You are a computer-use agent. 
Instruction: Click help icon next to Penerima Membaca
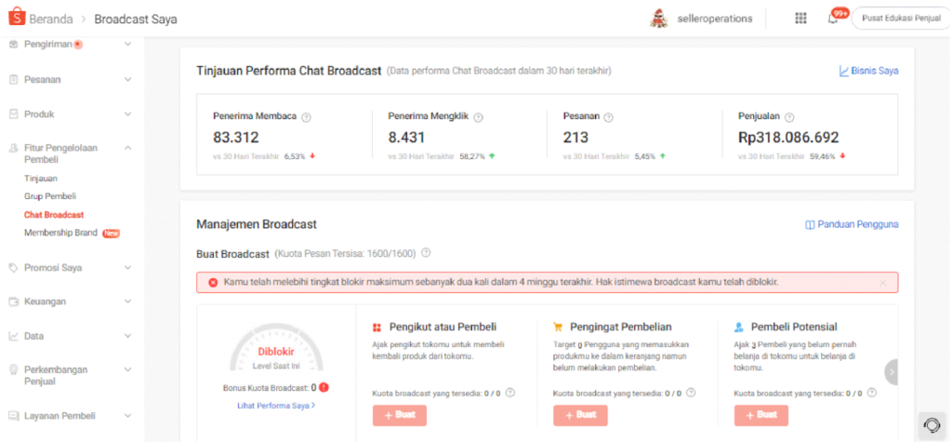pos(307,117)
